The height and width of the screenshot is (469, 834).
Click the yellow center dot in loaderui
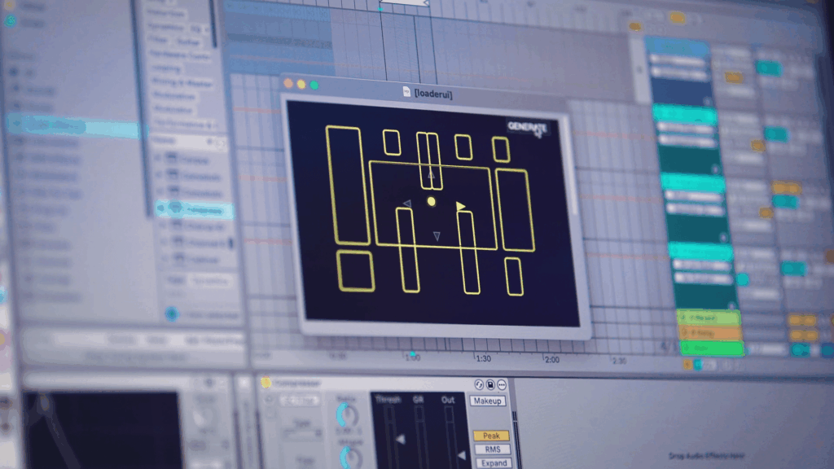[432, 202]
